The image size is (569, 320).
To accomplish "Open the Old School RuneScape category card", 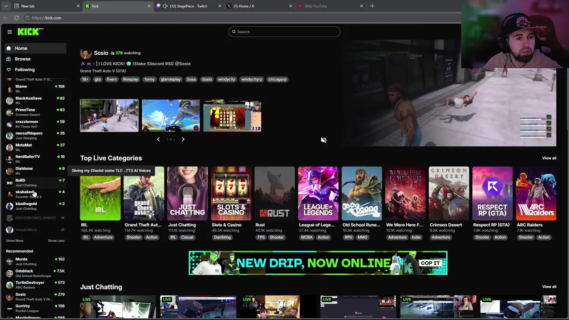I will point(361,193).
